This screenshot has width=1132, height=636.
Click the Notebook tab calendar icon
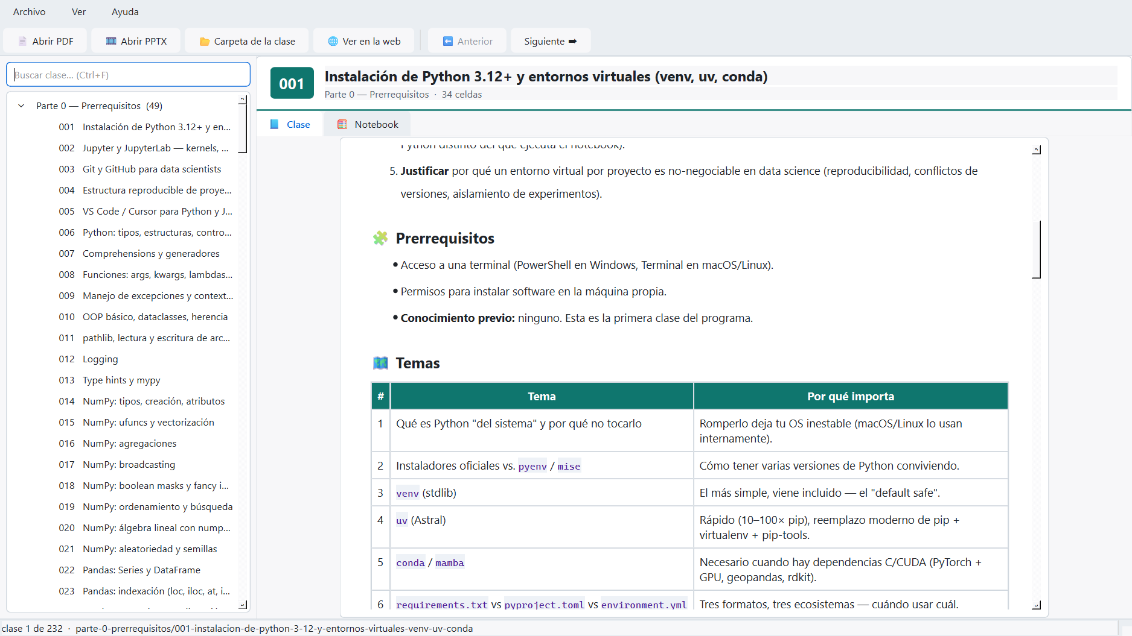[x=342, y=124]
